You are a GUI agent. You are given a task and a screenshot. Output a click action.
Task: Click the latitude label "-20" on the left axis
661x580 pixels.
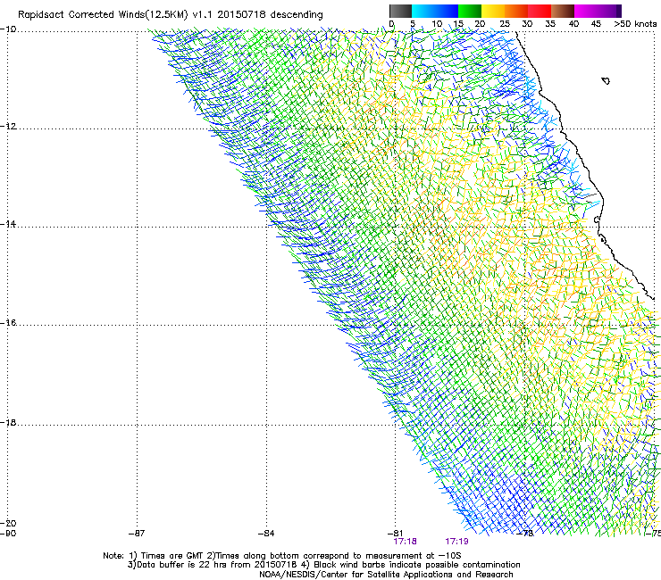click(8, 523)
